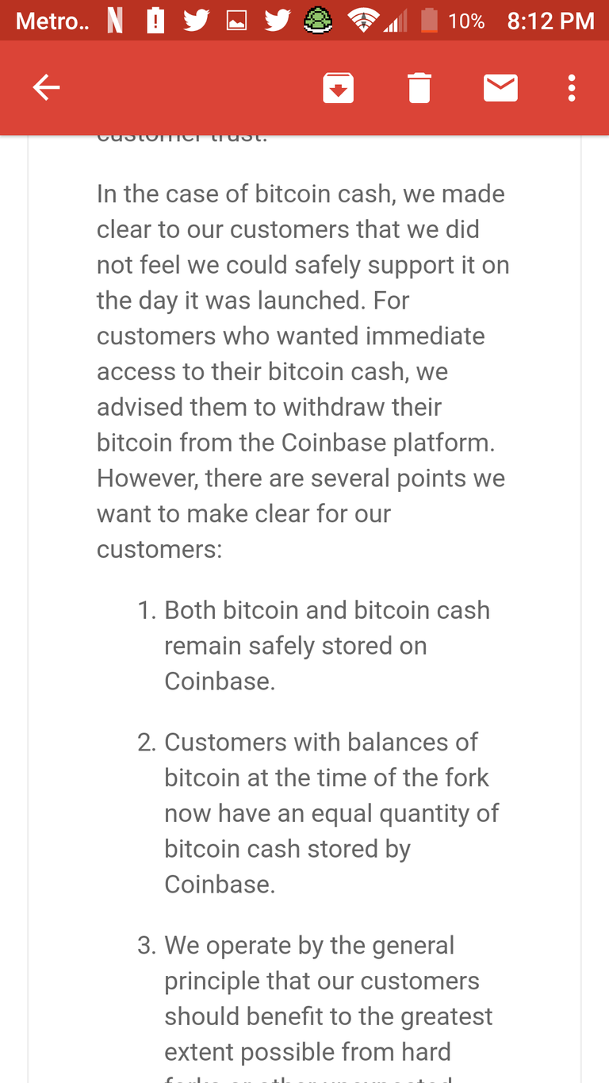Mark email unread via envelope icon
Image resolution: width=609 pixels, height=1083 pixels.
pos(500,87)
